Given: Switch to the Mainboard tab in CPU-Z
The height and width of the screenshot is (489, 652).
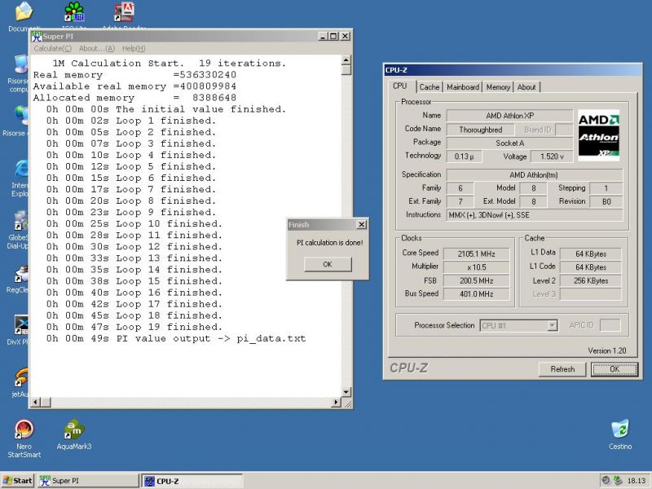Looking at the screenshot, I should [463, 87].
